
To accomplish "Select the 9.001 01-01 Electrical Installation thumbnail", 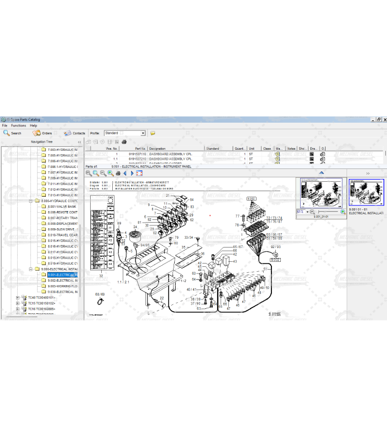I will click(367, 193).
